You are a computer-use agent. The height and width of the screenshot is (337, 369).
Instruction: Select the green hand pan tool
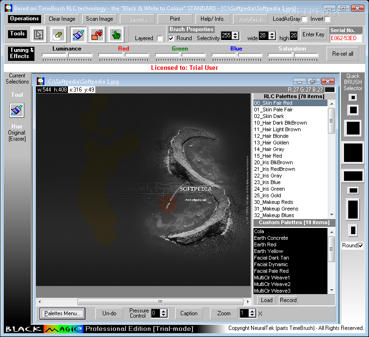(116, 34)
